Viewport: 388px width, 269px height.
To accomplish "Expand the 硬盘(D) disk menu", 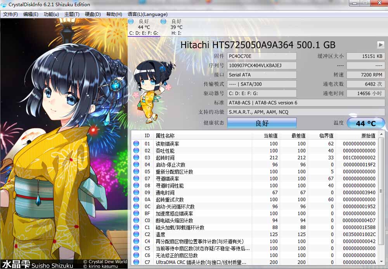I will point(93,14).
